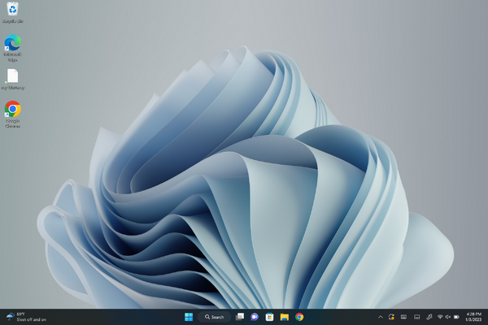Select the Microsoft Edge desktop shortcut

point(12,48)
